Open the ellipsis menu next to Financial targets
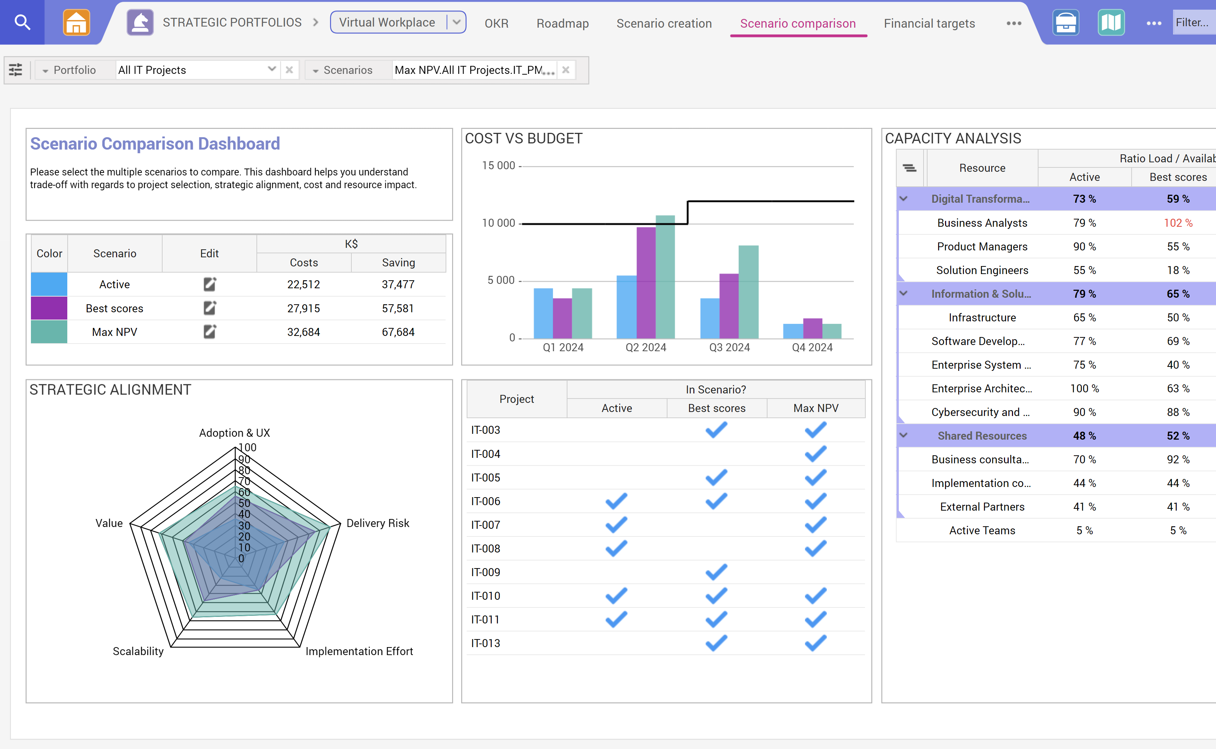Image resolution: width=1216 pixels, height=749 pixels. 1013,23
